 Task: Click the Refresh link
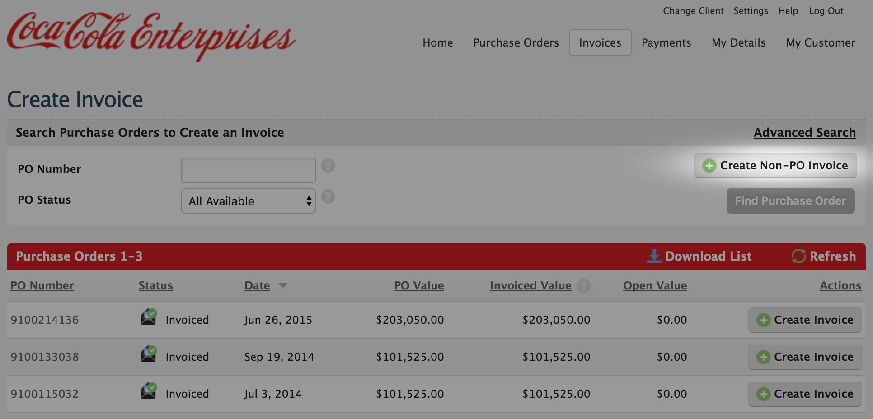(833, 256)
